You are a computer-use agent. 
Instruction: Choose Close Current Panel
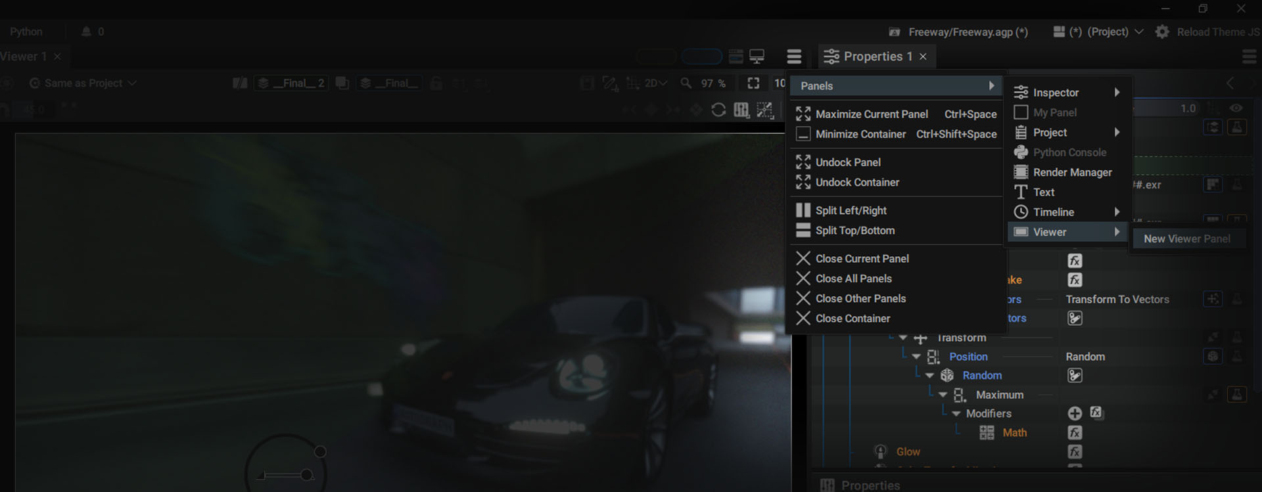[896, 259]
